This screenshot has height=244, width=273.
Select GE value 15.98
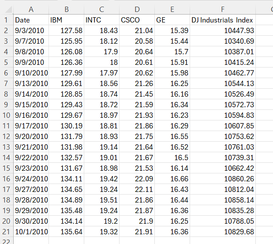172,73
